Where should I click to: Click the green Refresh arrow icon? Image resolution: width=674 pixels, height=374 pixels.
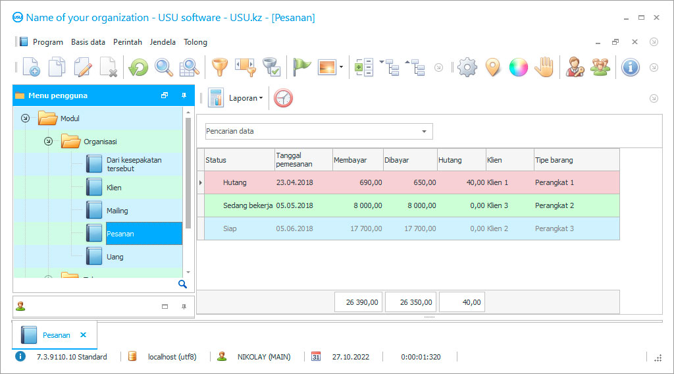pyautogui.click(x=138, y=68)
